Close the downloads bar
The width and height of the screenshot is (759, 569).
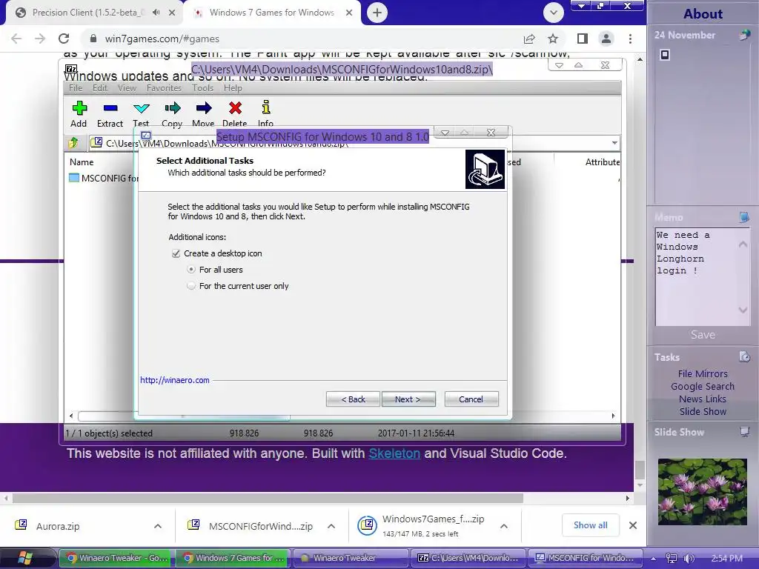(633, 525)
